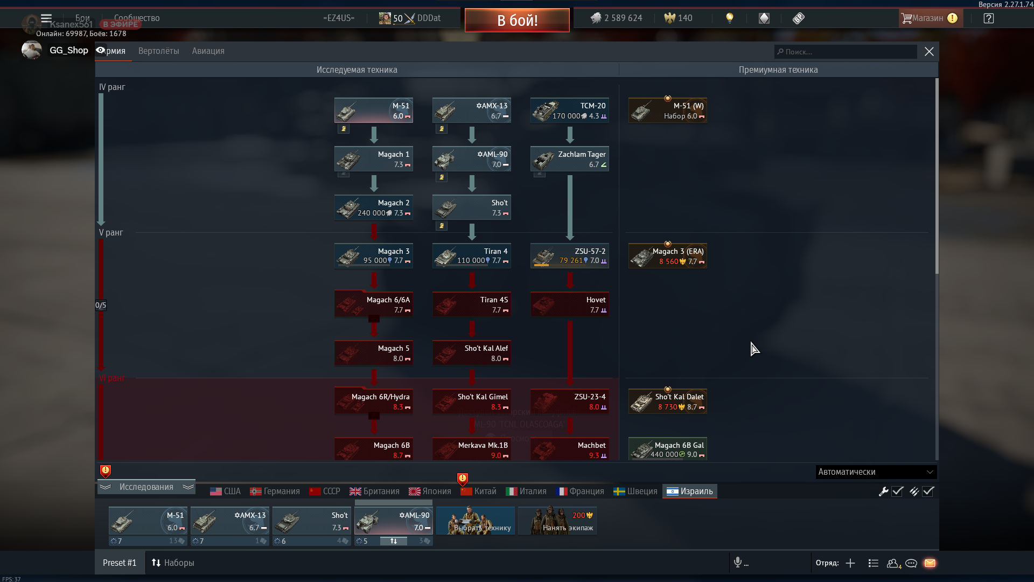The height and width of the screenshot is (582, 1034).
Task: Click the talisman badge under Sho't tree card
Action: (442, 226)
